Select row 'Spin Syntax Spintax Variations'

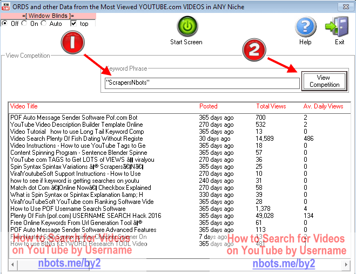click(x=179, y=167)
